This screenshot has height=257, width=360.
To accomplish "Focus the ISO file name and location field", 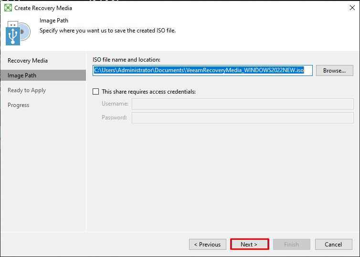I will tap(202, 70).
